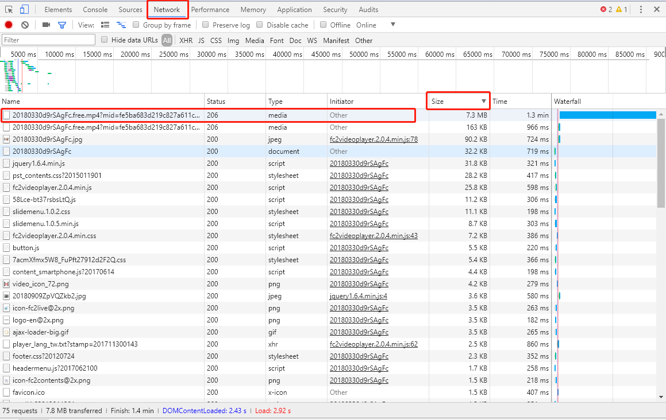Show overview with the waterfall view icon
666x420 pixels.
click(x=121, y=25)
